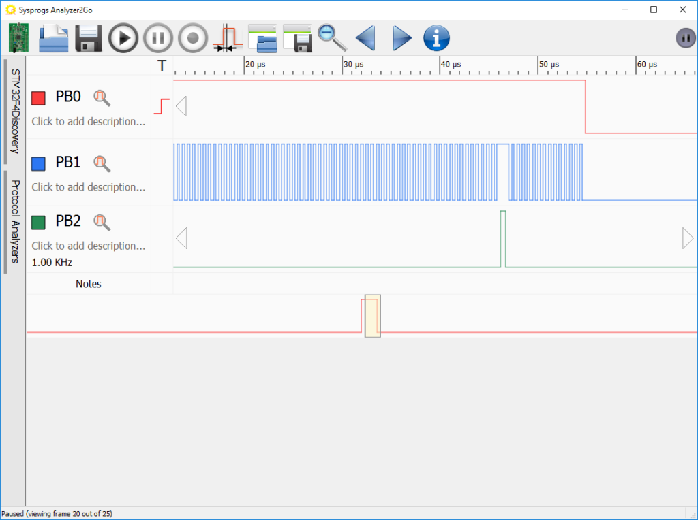Open the Info dialog
This screenshot has height=520, width=698.
pos(436,37)
